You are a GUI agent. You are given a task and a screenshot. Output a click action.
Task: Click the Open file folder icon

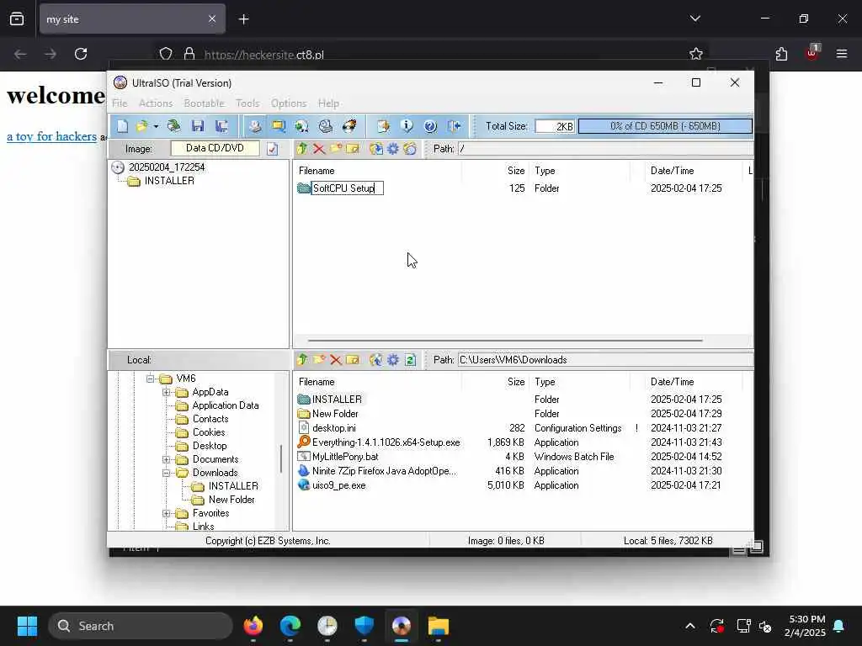tap(142, 126)
